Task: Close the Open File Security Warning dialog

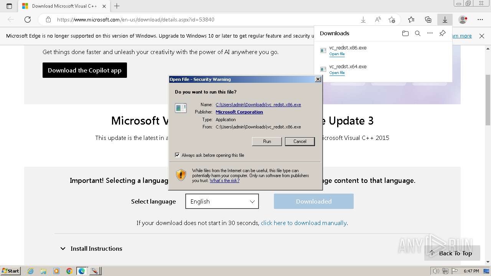Action: (x=318, y=79)
